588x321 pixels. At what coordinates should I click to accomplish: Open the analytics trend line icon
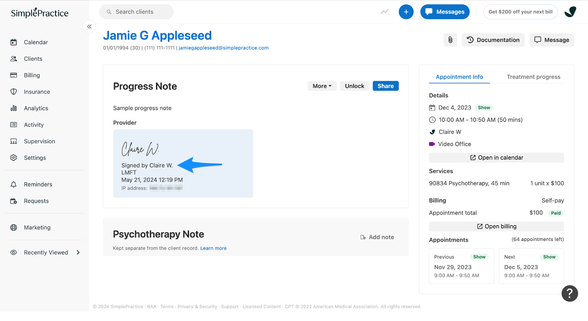pos(384,12)
